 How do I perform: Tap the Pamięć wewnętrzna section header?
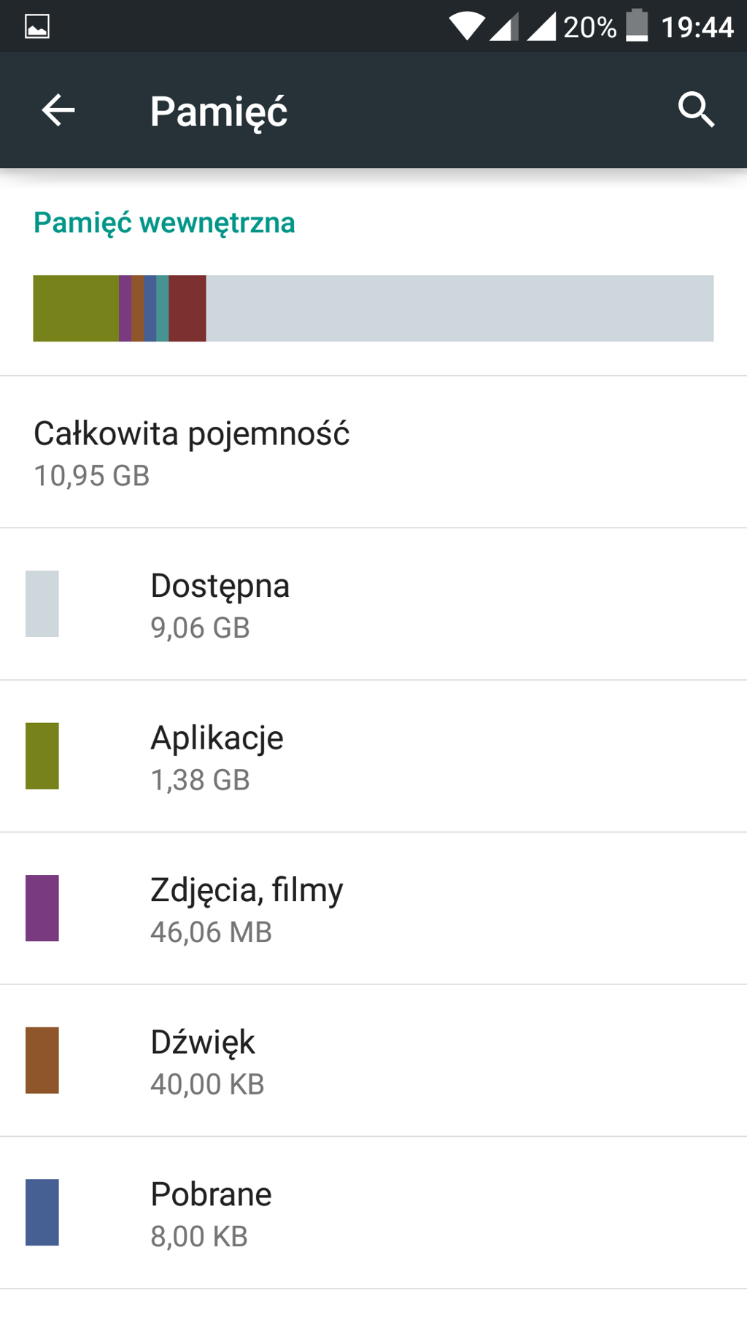click(164, 223)
